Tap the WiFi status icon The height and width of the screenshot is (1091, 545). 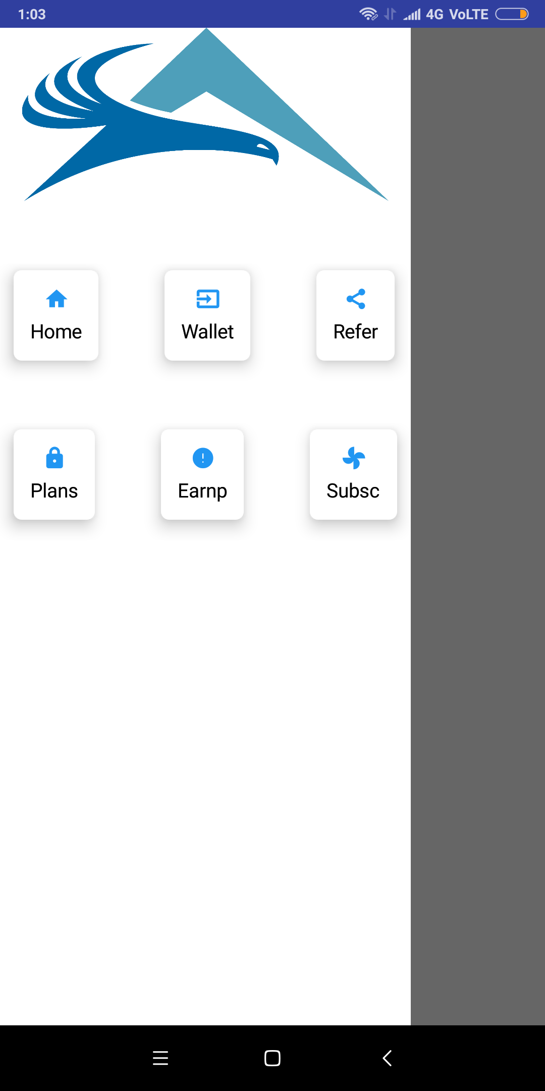point(368,14)
